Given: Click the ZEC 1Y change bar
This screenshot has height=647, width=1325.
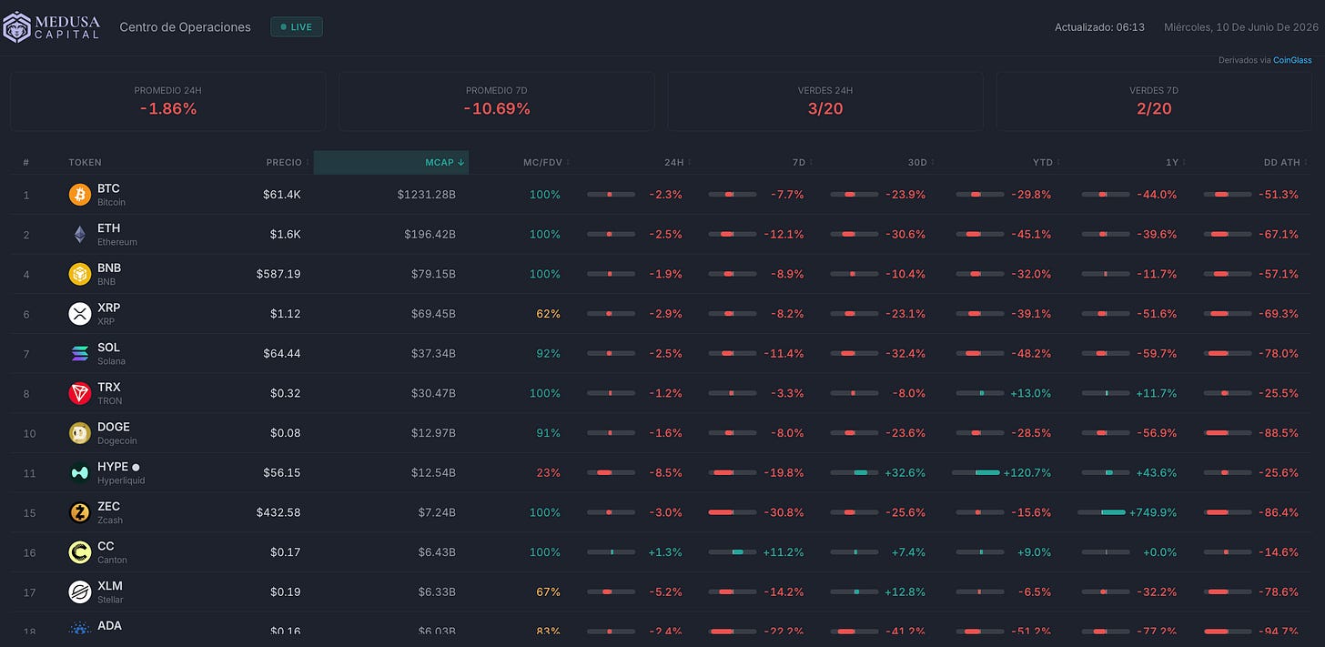Looking at the screenshot, I should point(1101,512).
